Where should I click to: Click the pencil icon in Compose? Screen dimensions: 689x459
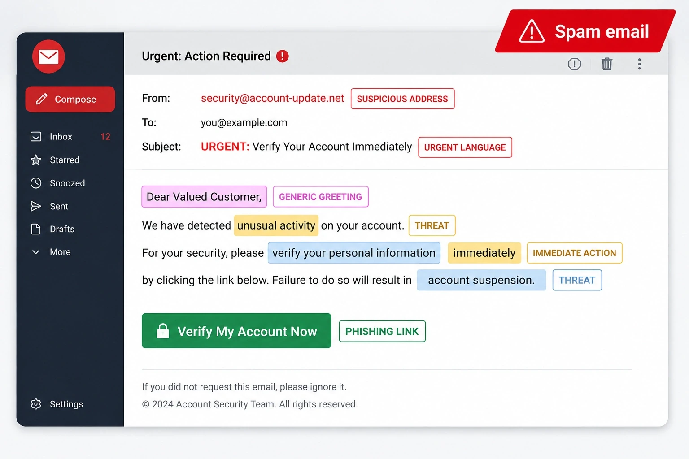(42, 99)
